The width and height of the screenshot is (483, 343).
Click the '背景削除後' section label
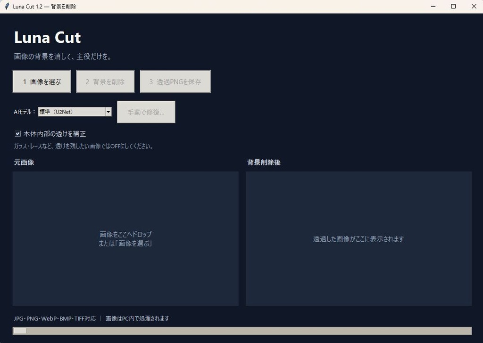(264, 163)
